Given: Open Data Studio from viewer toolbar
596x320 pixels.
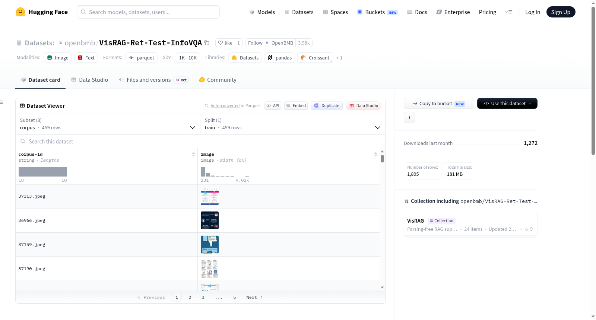Looking at the screenshot, I should 364,106.
